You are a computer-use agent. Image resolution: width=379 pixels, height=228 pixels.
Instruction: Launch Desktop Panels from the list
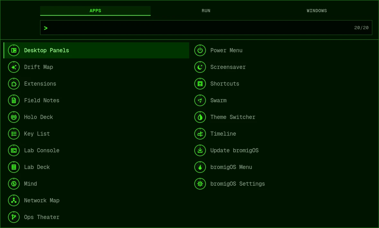(x=96, y=50)
